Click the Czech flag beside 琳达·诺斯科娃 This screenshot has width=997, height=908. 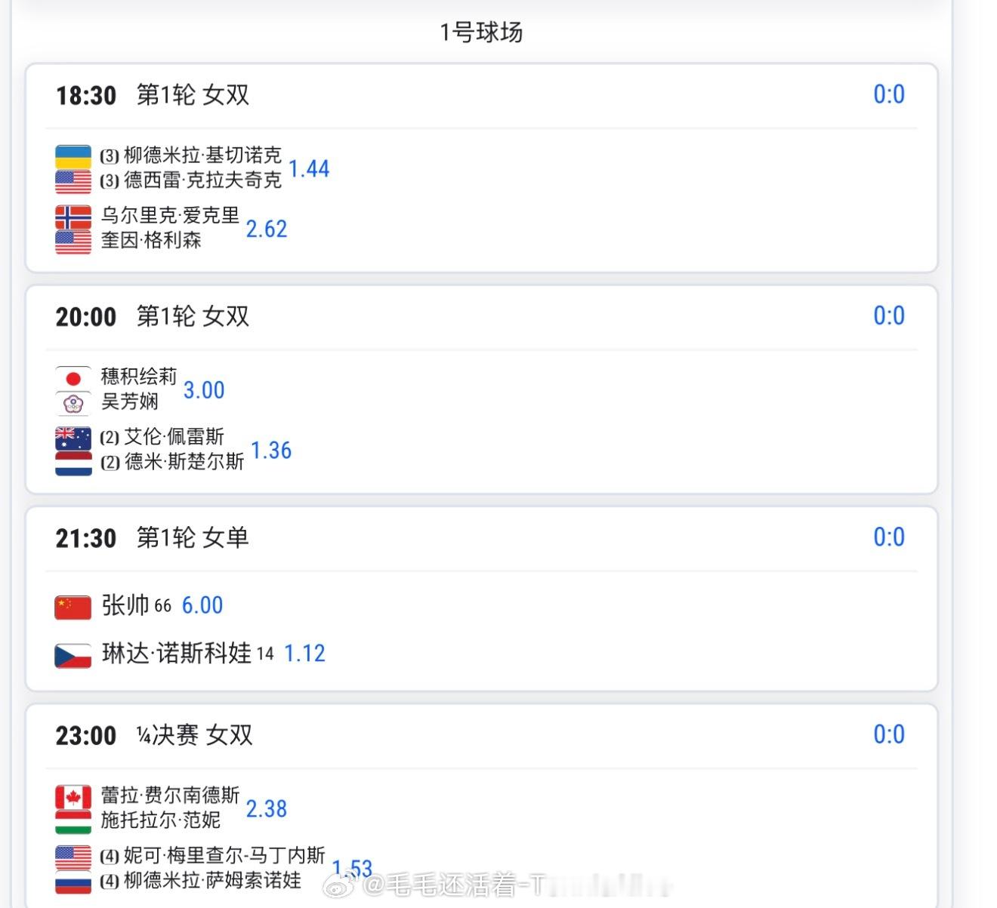tap(72, 654)
